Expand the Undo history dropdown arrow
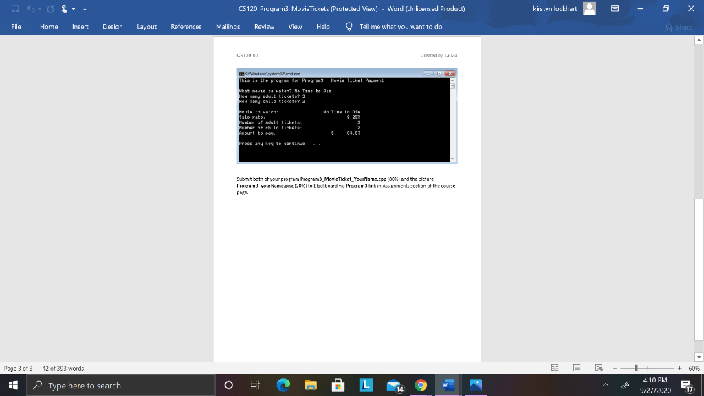 click(x=39, y=8)
